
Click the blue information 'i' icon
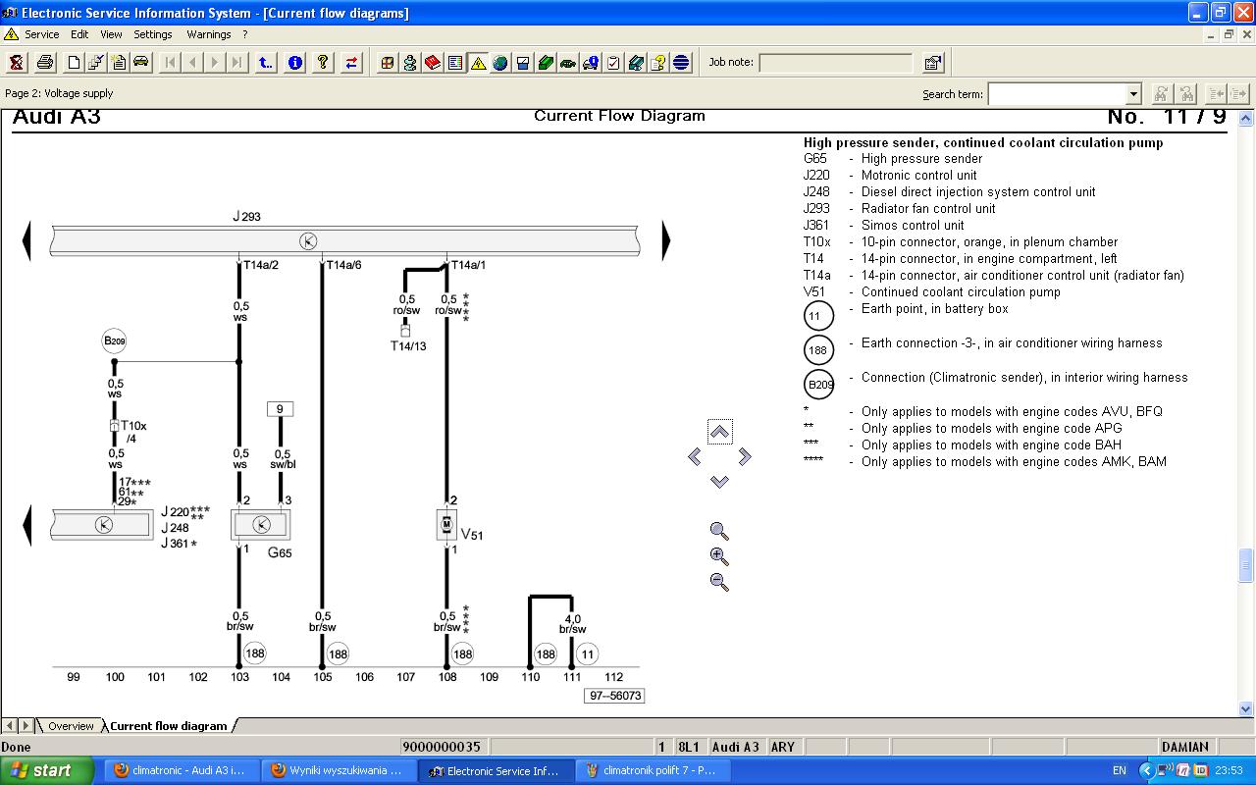point(295,63)
